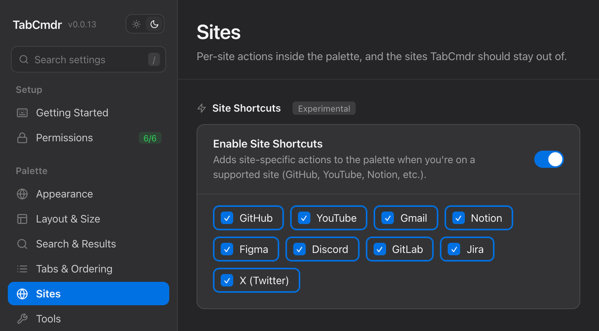This screenshot has width=599, height=331.
Task: Click the list icon beside Tabs & Ordering
Action: point(22,269)
